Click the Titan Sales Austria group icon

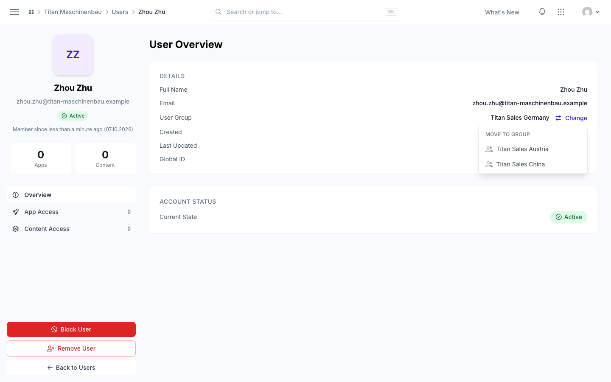pos(489,149)
